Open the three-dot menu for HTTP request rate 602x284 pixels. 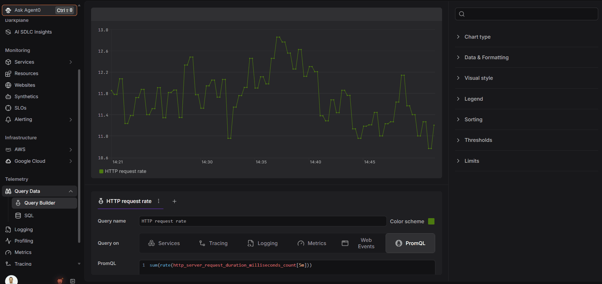click(x=159, y=201)
